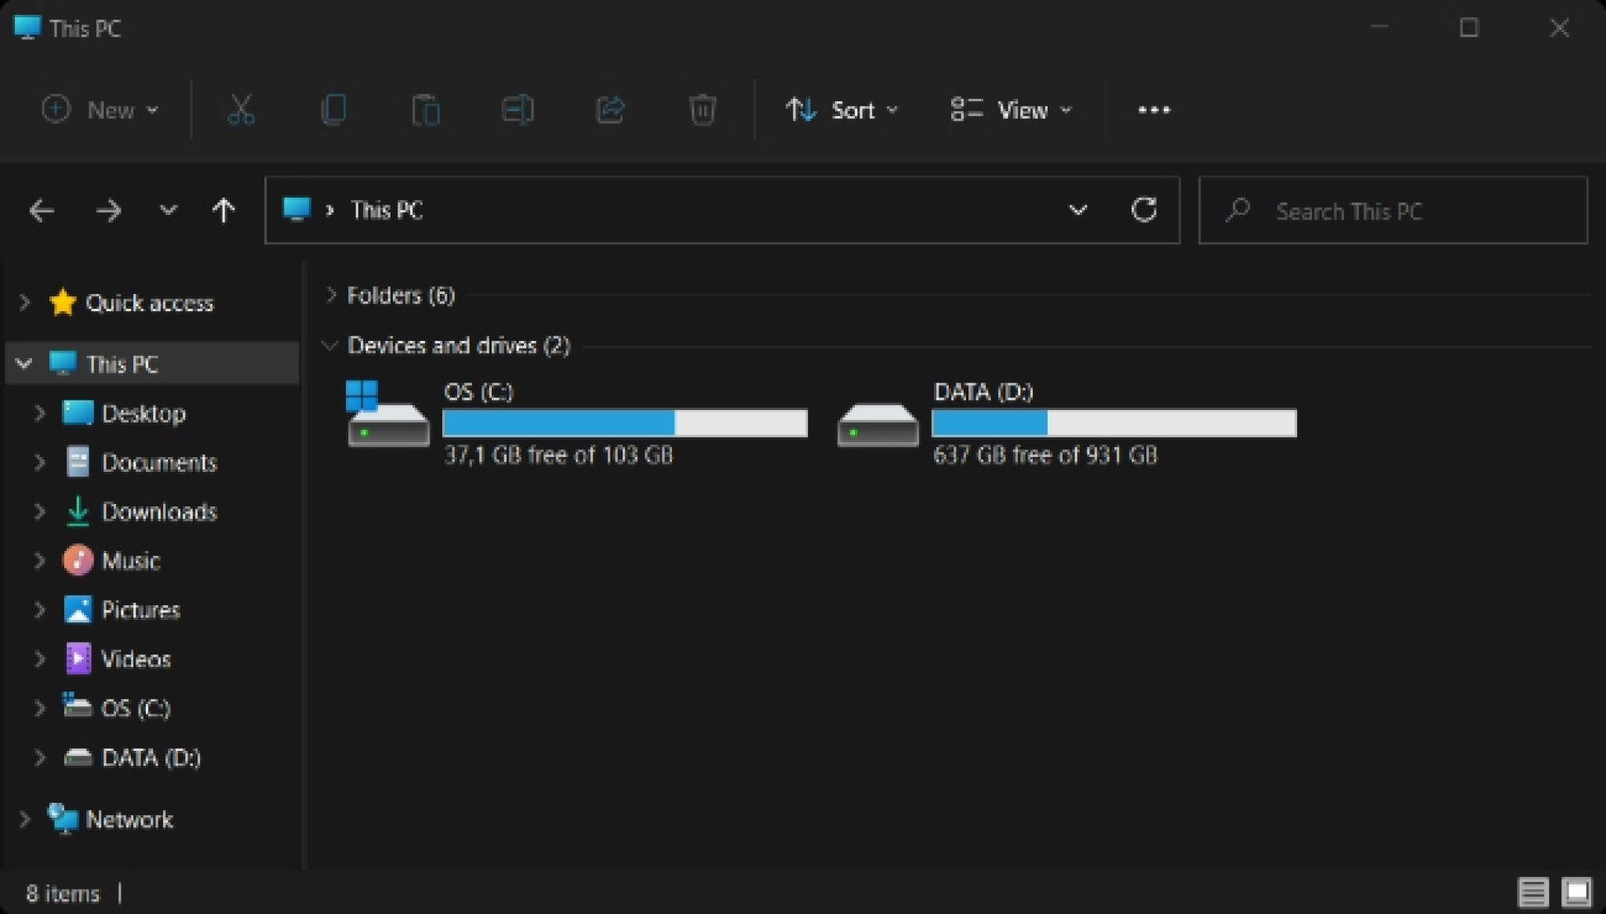Open the New menu
The height and width of the screenshot is (914, 1606).
(100, 110)
